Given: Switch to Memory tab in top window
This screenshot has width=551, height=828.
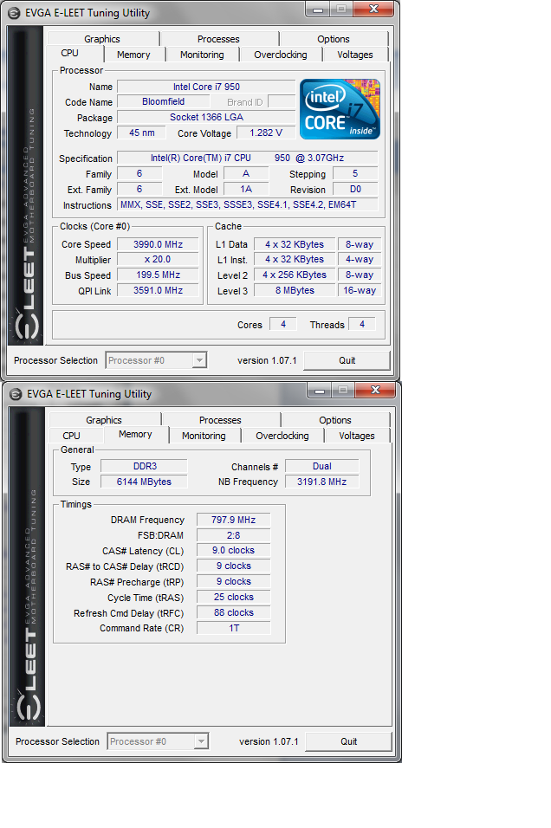Looking at the screenshot, I should coord(133,55).
